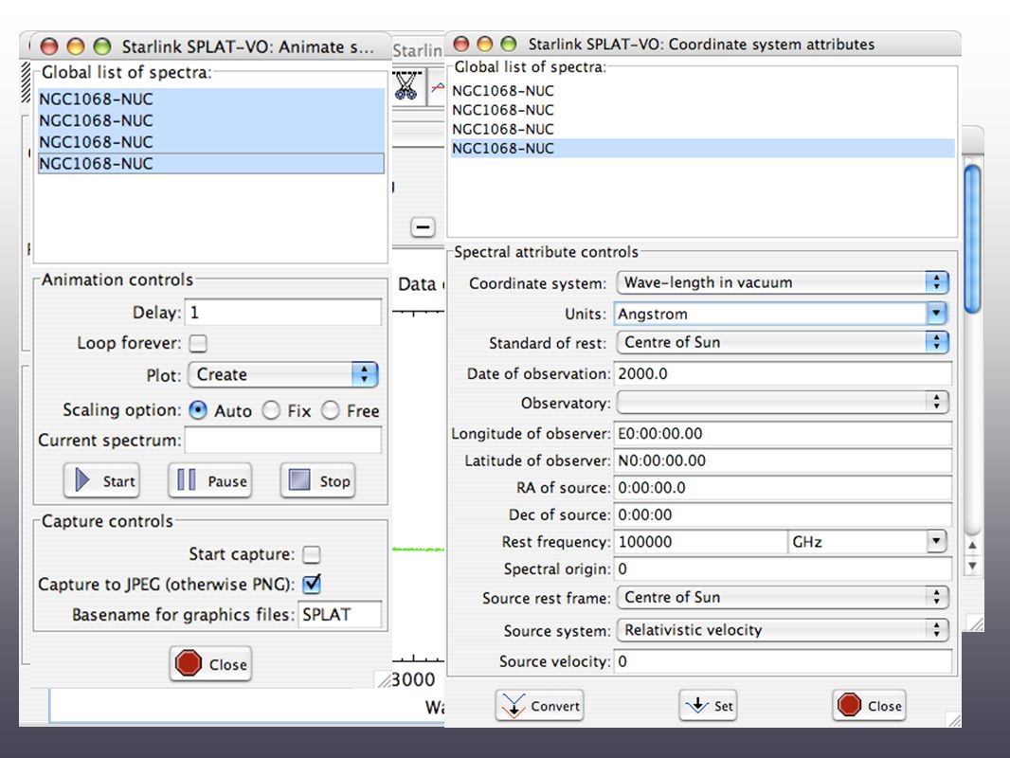The image size is (1010, 758).
Task: Zoom the Coordinate system attributes window
Action: (508, 44)
